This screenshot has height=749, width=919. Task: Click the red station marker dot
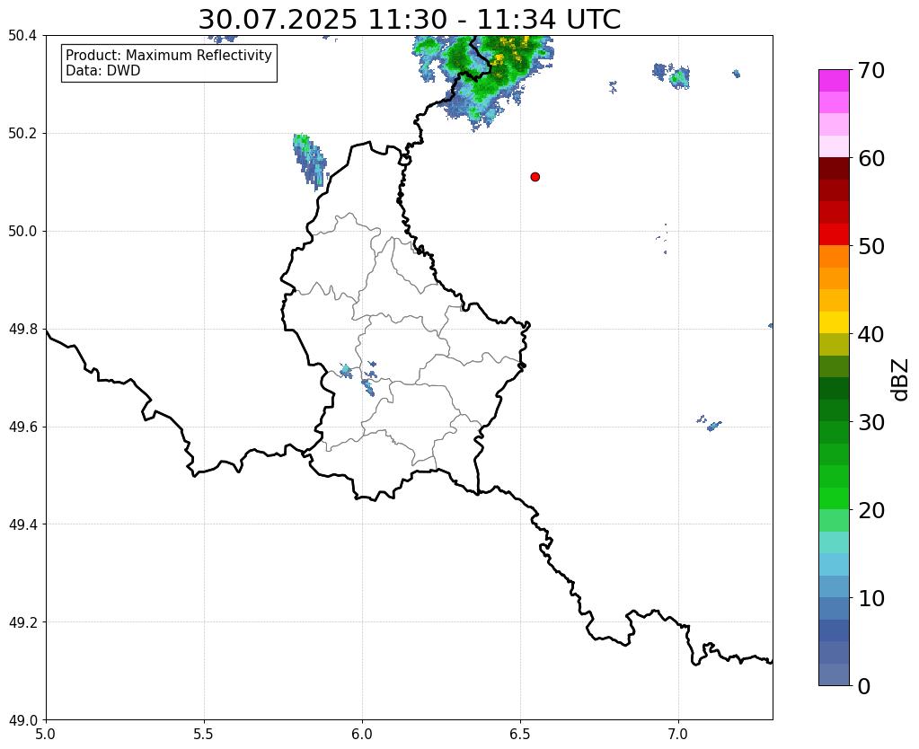535,177
